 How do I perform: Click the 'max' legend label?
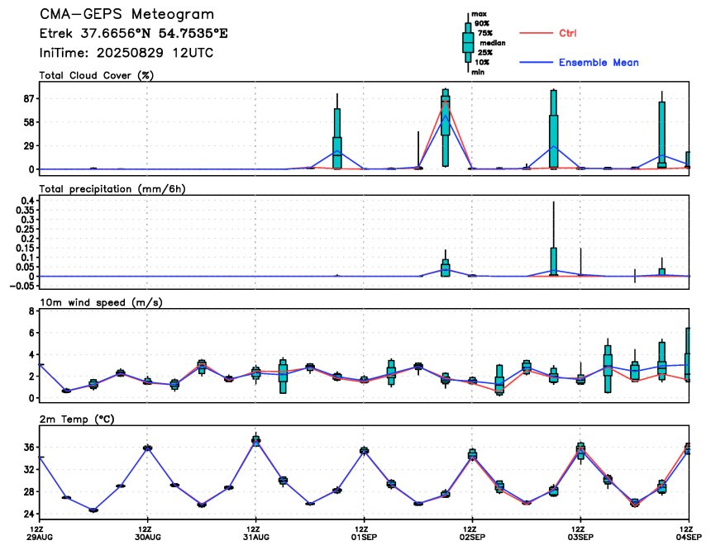pyautogui.click(x=479, y=14)
